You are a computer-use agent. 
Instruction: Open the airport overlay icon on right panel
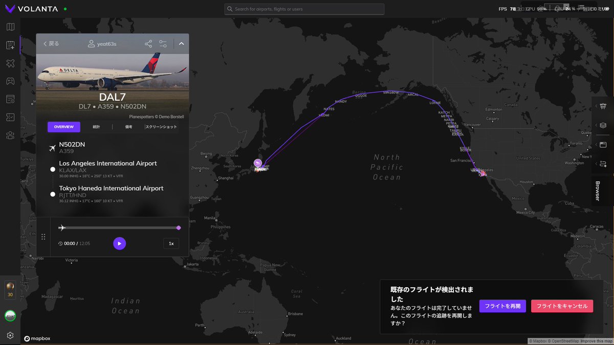click(603, 106)
